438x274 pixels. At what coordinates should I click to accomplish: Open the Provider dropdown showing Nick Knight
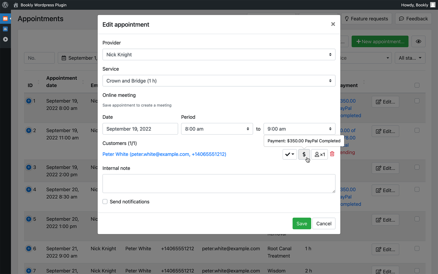coord(219,55)
